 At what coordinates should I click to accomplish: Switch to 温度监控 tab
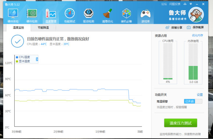coord(18,28)
